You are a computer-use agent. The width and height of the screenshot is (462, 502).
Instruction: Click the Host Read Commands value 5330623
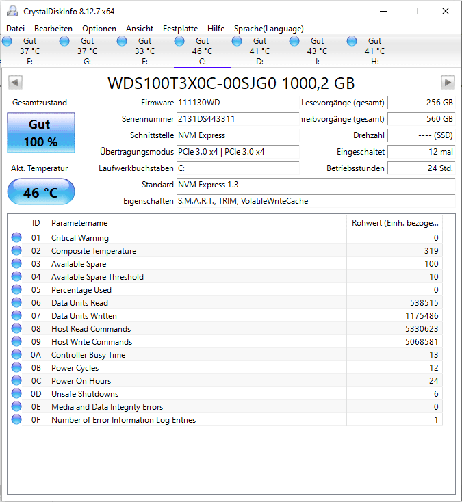[422, 329]
